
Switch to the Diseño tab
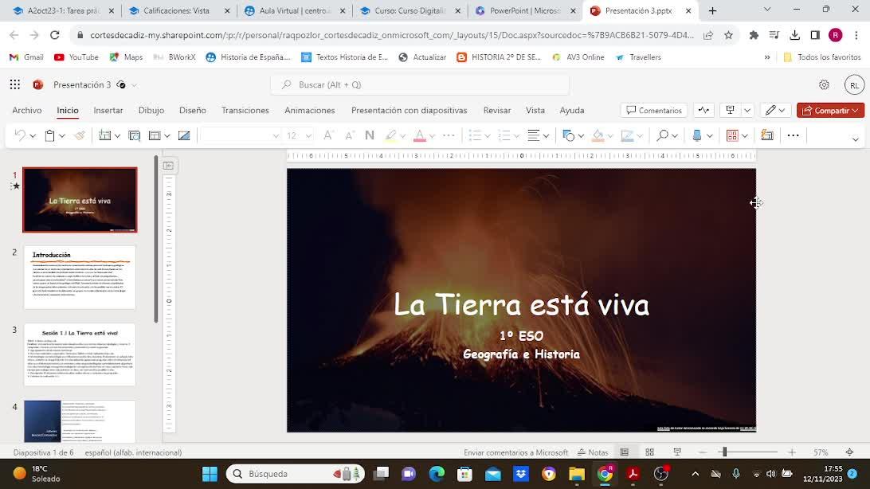(x=193, y=111)
